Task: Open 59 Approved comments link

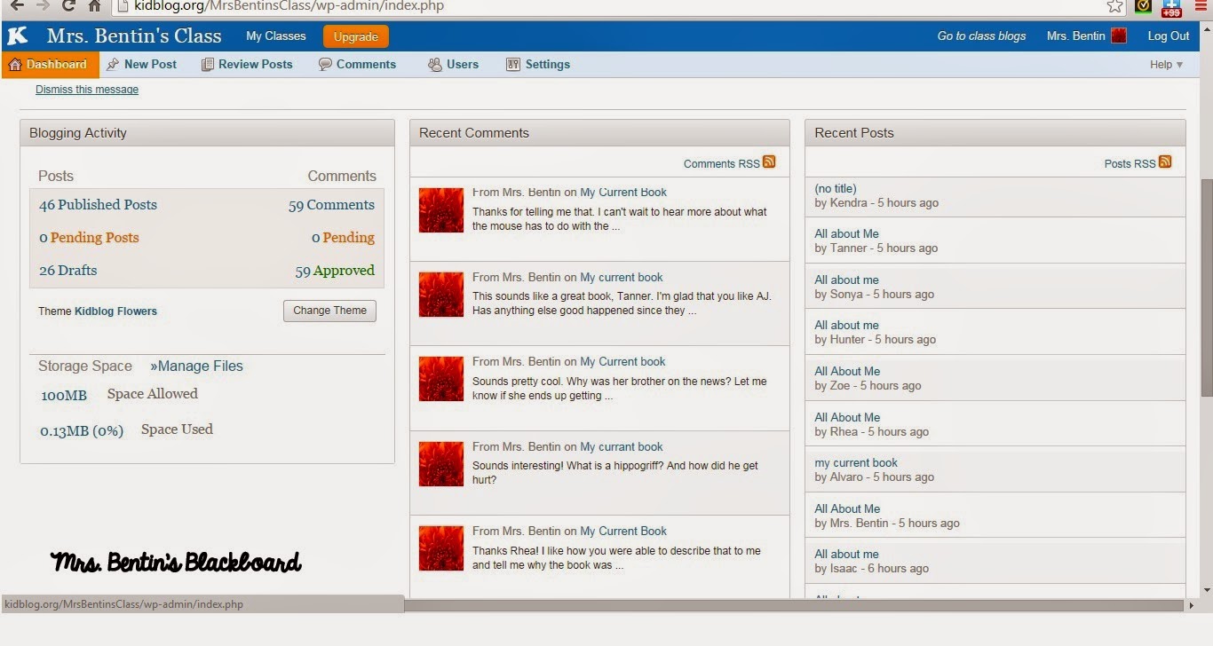Action: 335,270
